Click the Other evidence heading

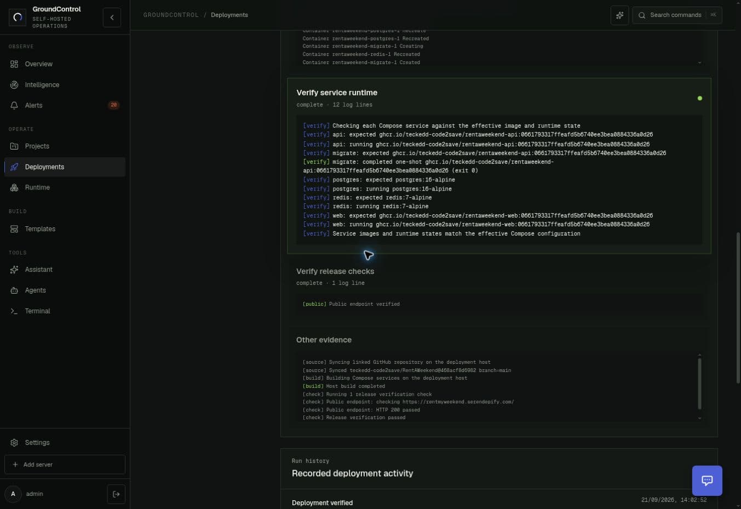(x=324, y=340)
